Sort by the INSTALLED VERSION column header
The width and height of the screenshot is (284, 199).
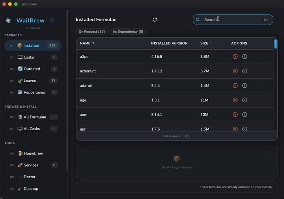(169, 43)
